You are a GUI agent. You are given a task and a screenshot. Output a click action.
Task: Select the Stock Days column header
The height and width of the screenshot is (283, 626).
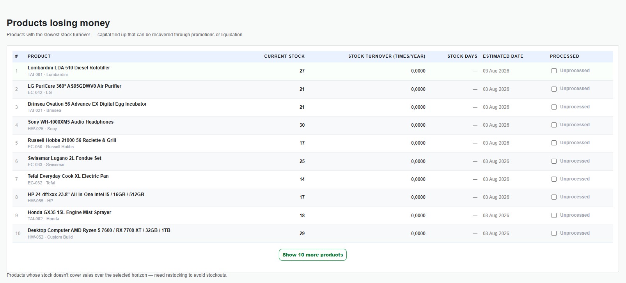(x=462, y=56)
